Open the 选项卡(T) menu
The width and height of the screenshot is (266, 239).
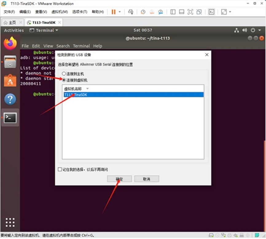pyautogui.click(x=80, y=12)
